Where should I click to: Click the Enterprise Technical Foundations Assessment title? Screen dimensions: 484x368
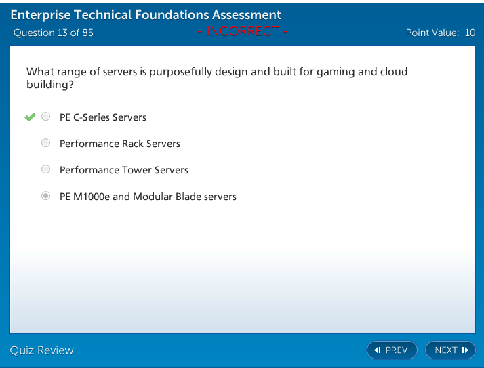(146, 15)
